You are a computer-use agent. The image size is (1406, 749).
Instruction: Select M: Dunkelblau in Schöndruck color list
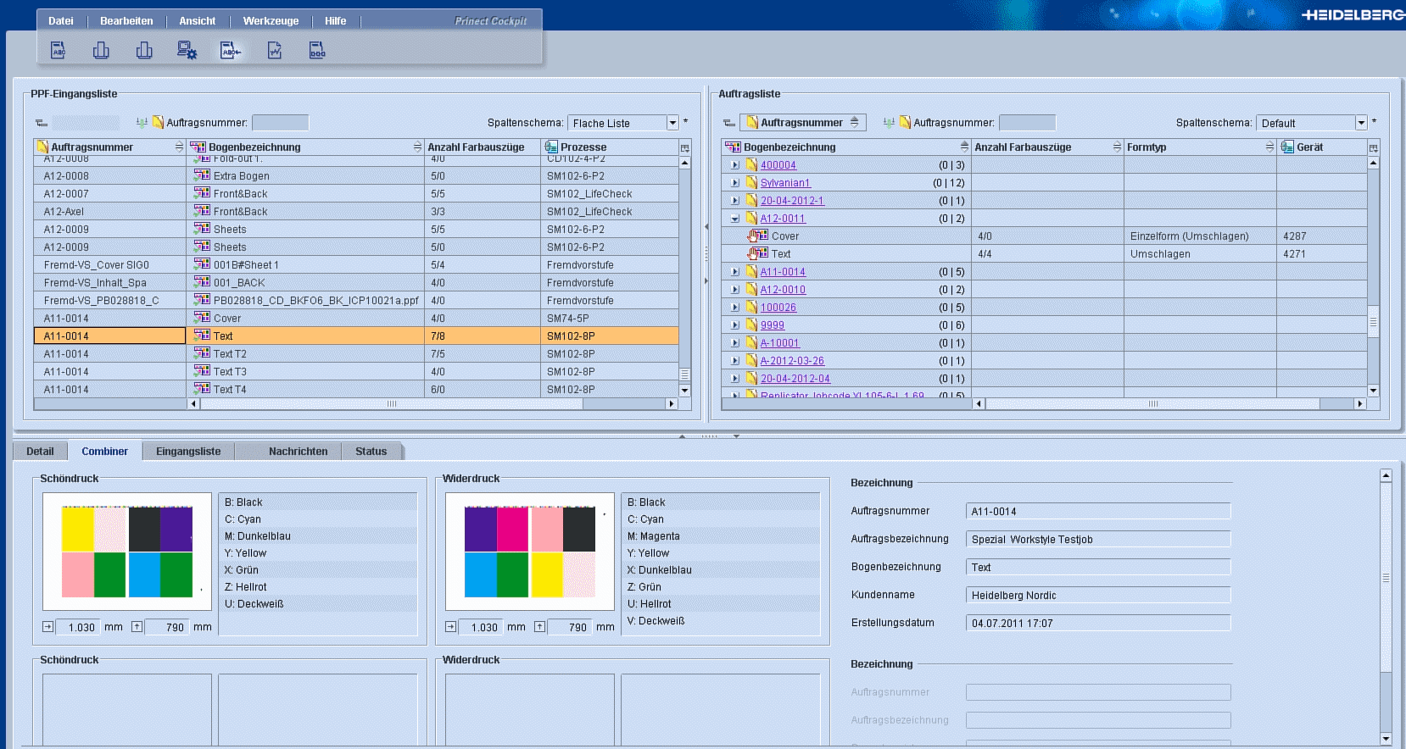(x=318, y=536)
